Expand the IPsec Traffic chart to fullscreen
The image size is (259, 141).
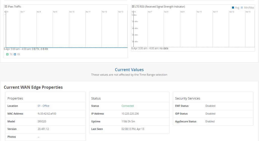pyautogui.click(x=6, y=7)
